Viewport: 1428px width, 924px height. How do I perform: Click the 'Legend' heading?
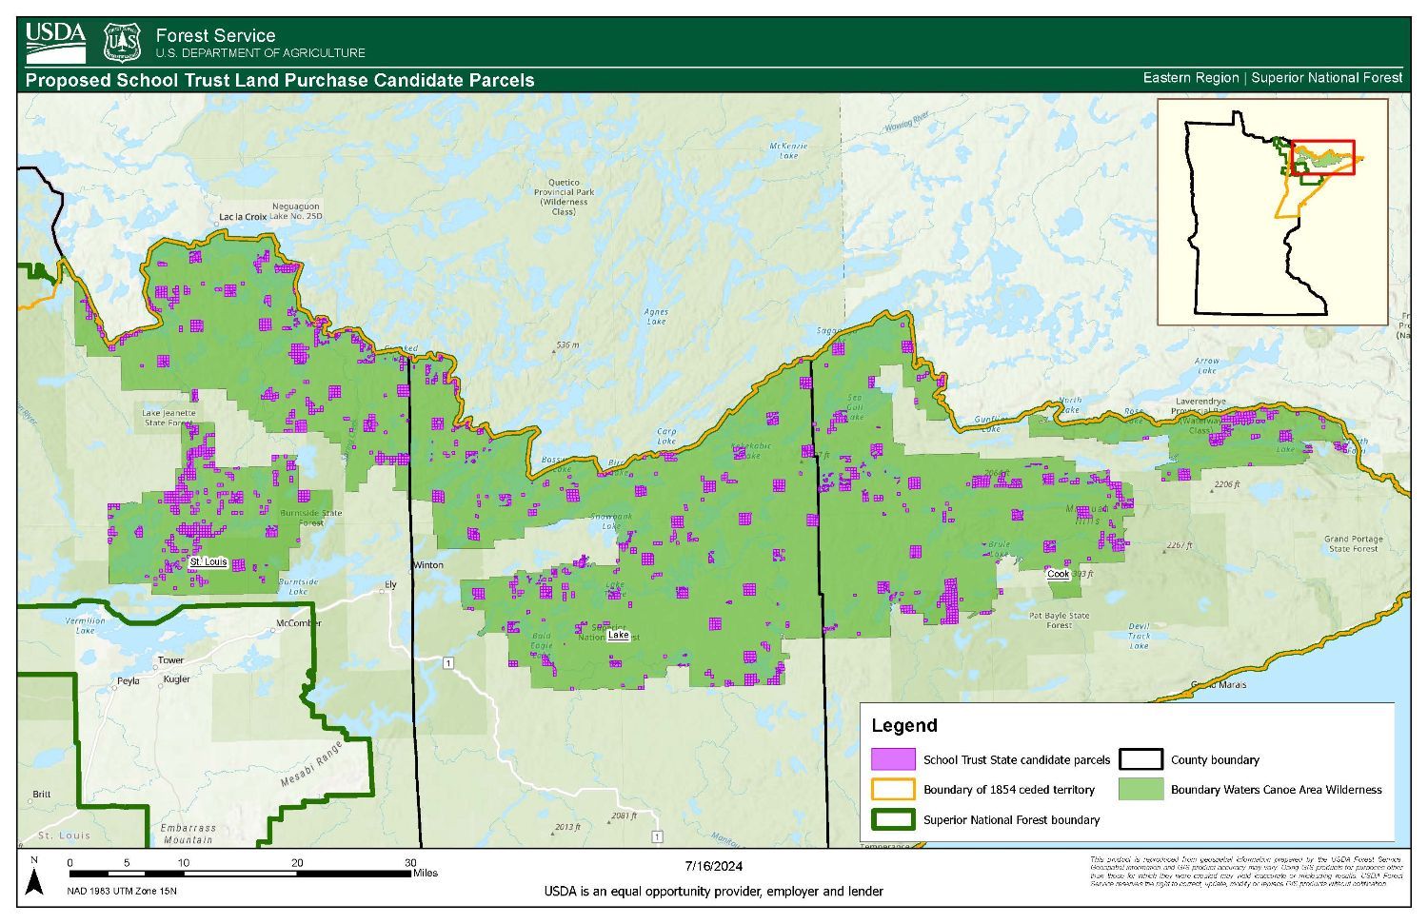coord(904,725)
